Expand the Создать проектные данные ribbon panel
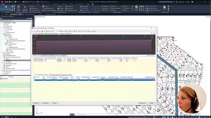The height and width of the screenshot is (118, 211). click(60, 12)
